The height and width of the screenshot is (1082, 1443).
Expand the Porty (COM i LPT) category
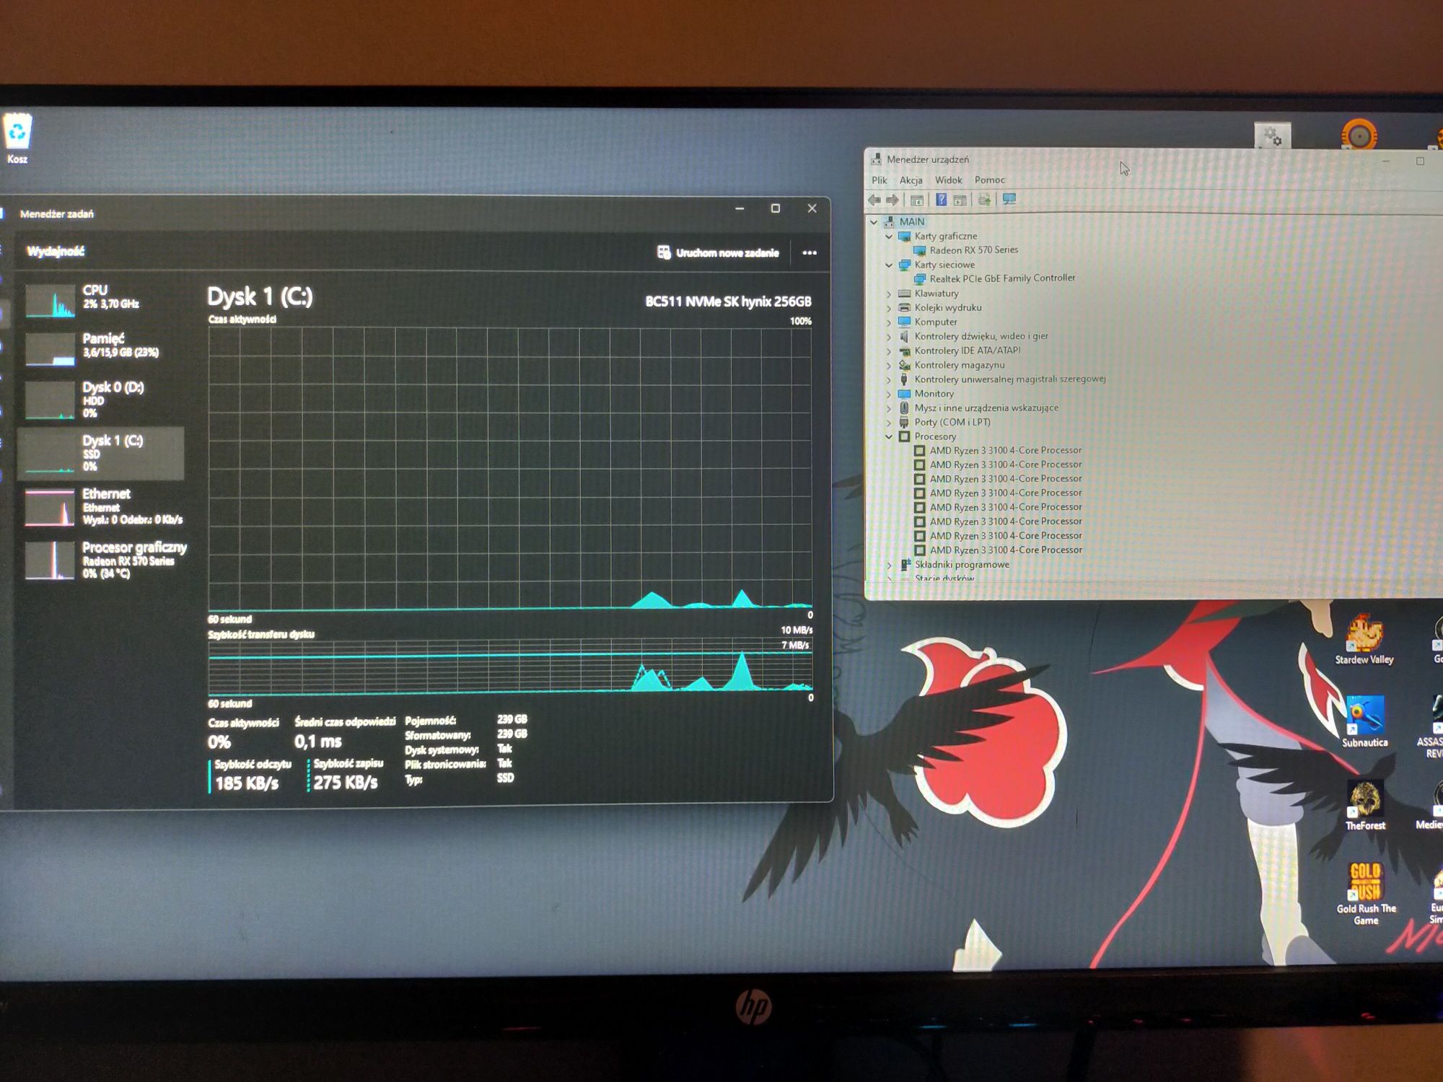(x=889, y=423)
